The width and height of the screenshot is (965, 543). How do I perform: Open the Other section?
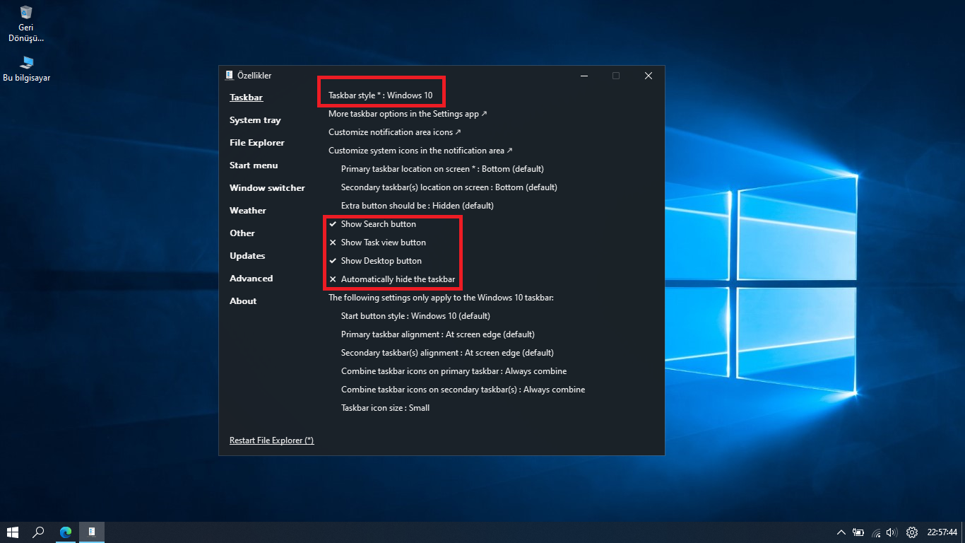242,233
